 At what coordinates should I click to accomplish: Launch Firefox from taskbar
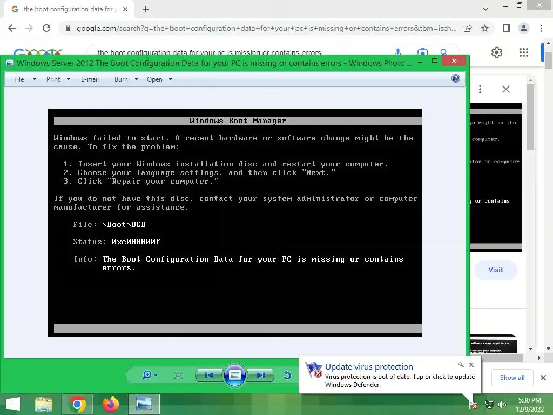110,404
